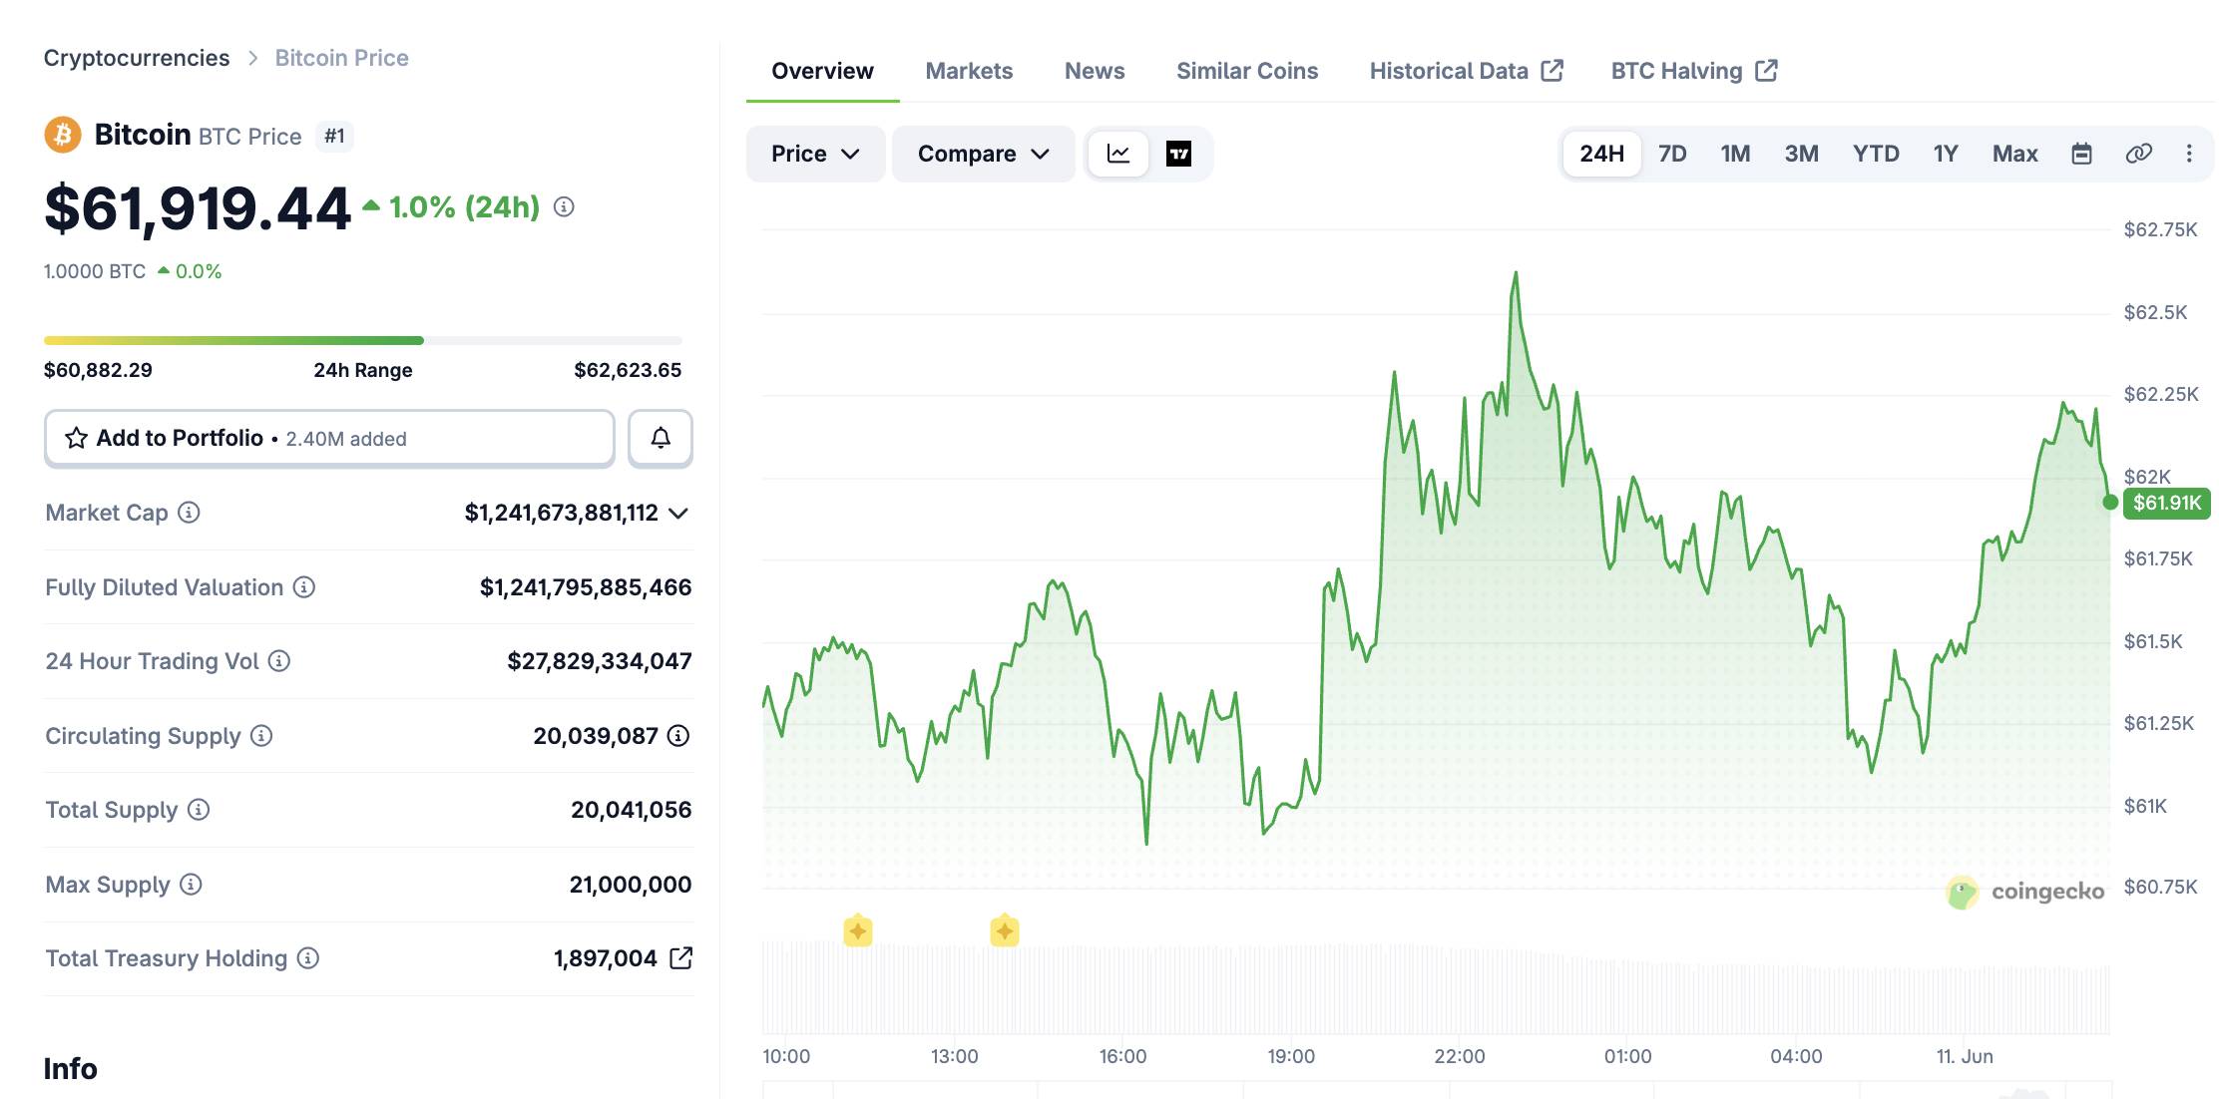
Task: Open the Max Supply info icon
Action: 191,884
